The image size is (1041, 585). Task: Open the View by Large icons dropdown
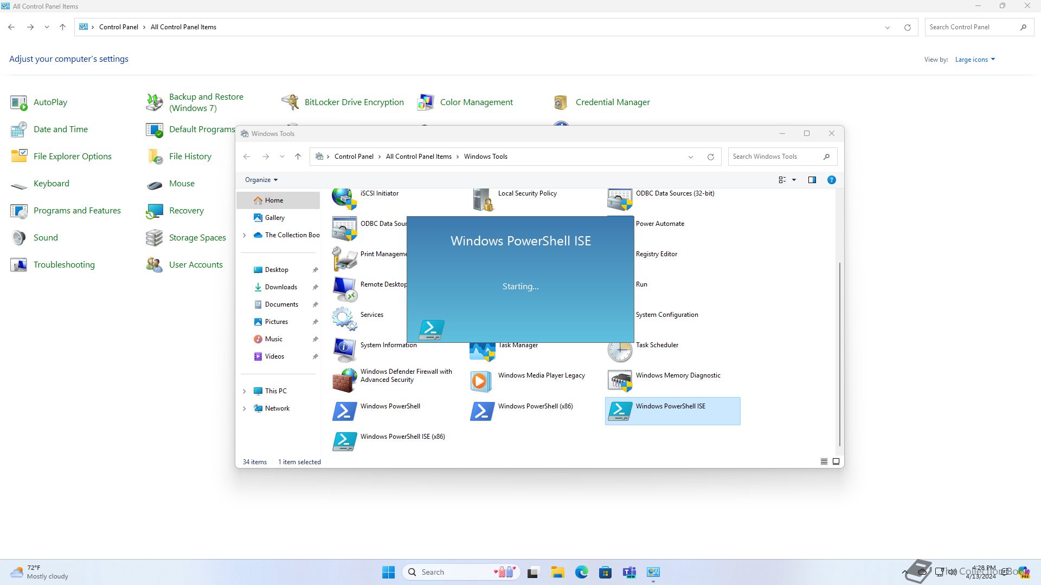pos(974,59)
